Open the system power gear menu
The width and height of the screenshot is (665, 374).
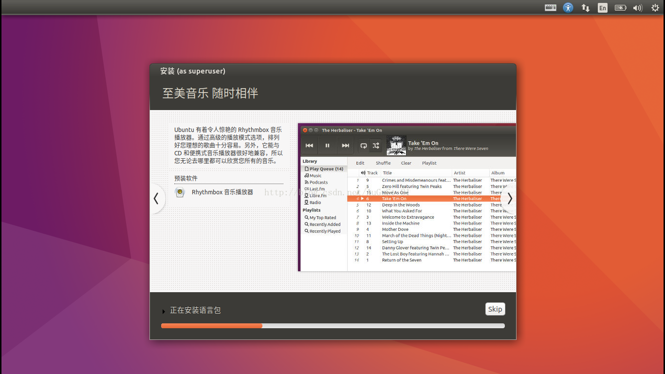tap(655, 8)
